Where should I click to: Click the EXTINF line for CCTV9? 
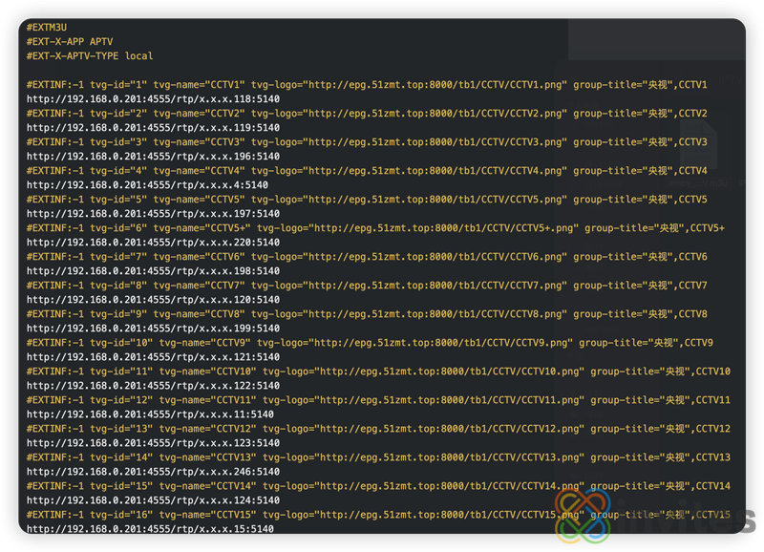click(370, 343)
